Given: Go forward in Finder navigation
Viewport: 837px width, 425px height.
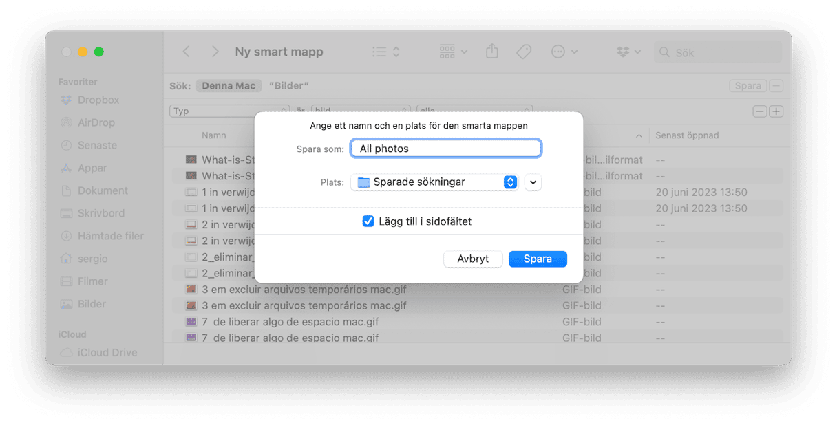Looking at the screenshot, I should tap(215, 52).
